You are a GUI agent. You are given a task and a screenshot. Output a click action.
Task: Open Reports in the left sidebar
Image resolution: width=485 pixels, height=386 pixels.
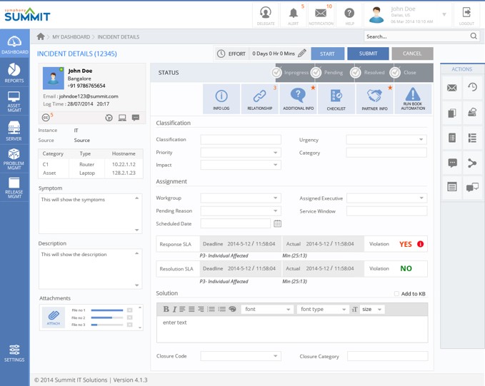14,73
